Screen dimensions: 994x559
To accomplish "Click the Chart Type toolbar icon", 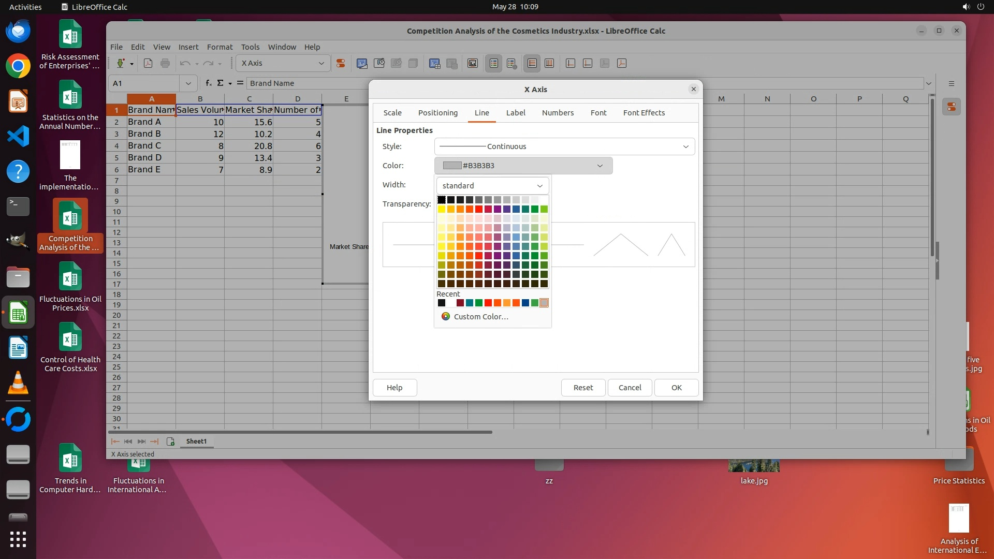I will pyautogui.click(x=362, y=63).
